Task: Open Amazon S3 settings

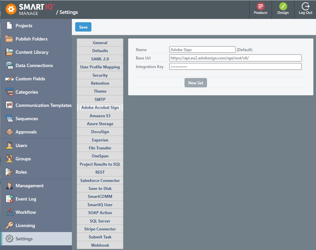Action: pyautogui.click(x=100, y=116)
